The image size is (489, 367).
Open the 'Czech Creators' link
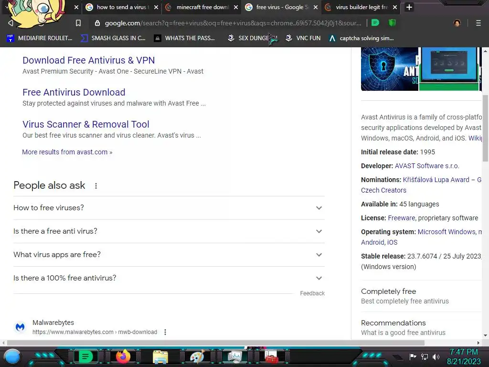pyautogui.click(x=383, y=190)
